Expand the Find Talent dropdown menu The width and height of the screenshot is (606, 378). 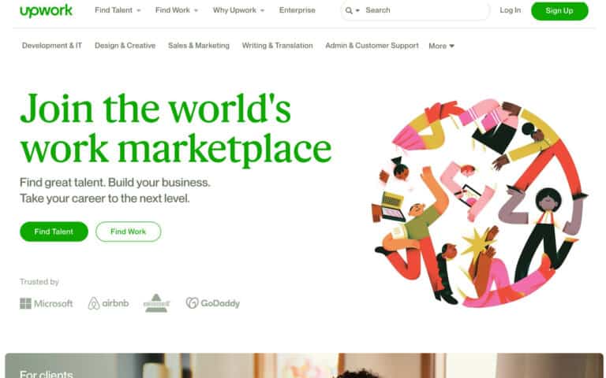[x=118, y=10]
